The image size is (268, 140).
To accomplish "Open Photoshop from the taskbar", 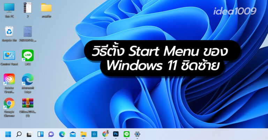I will [116, 134].
